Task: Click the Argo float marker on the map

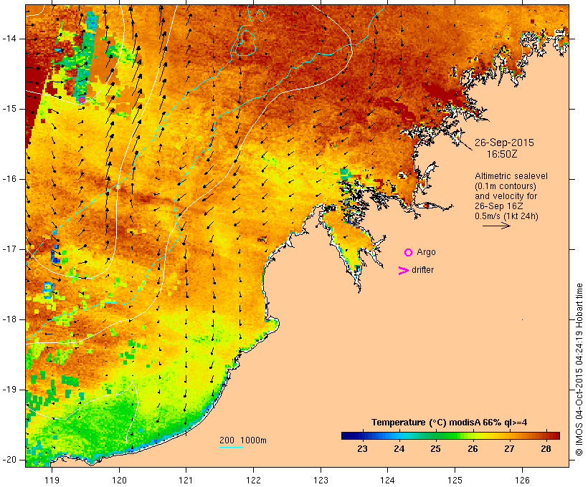Action: point(82,100)
